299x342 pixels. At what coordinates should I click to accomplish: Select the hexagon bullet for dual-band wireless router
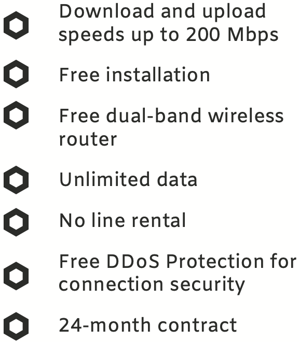[x=16, y=115]
